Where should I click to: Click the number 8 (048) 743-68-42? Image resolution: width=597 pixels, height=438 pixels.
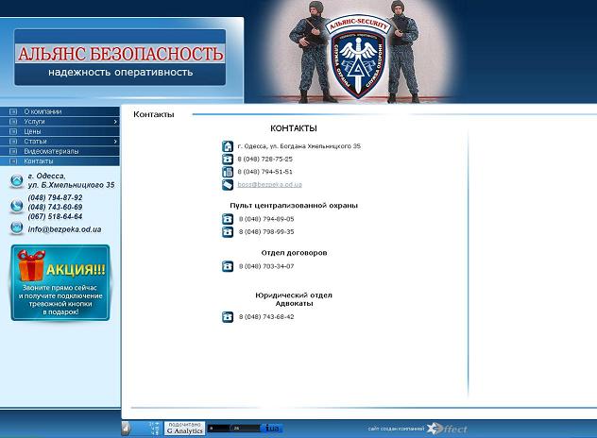click(266, 316)
